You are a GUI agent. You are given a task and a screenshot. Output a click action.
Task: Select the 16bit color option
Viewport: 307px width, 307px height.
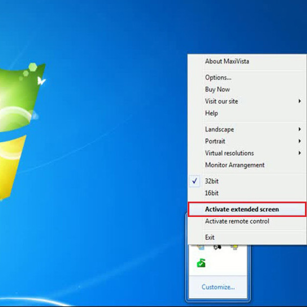pos(247,193)
